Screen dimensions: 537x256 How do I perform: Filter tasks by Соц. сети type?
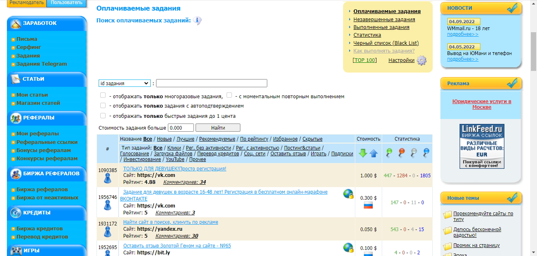click(x=255, y=154)
